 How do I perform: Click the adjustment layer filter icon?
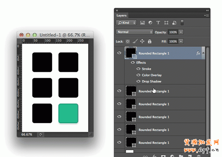pos(150,23)
